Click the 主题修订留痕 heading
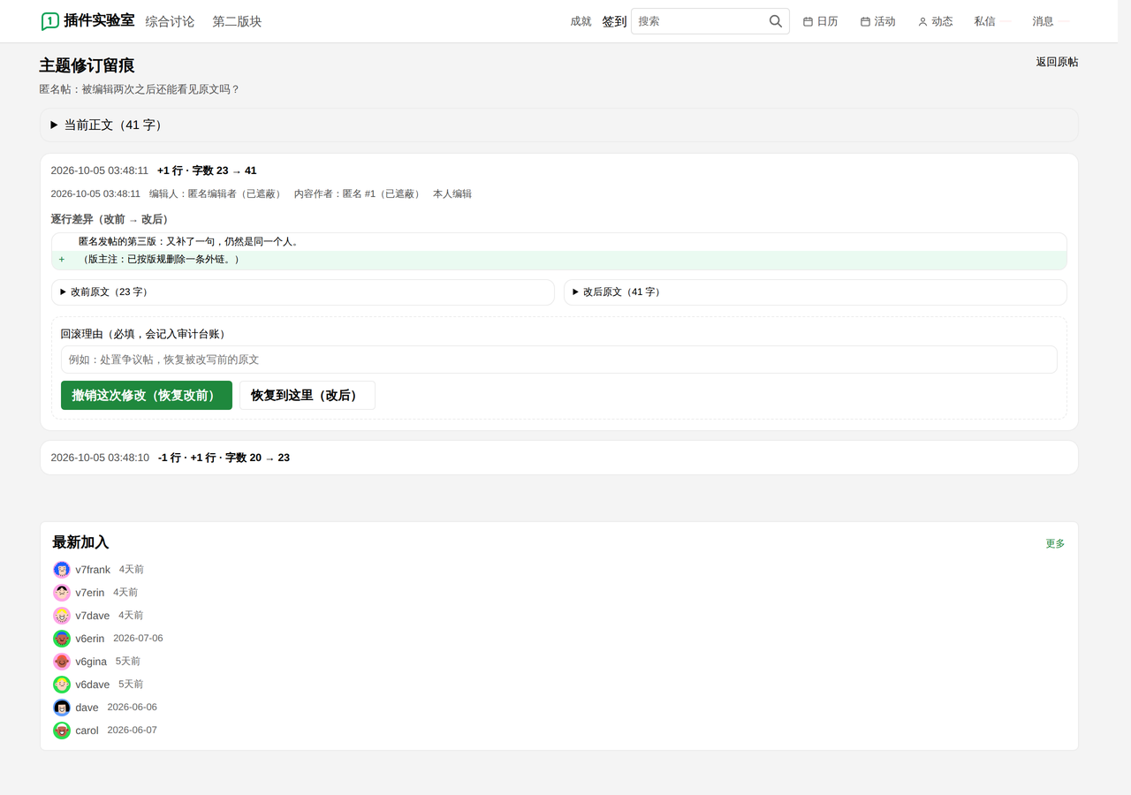 click(x=87, y=65)
